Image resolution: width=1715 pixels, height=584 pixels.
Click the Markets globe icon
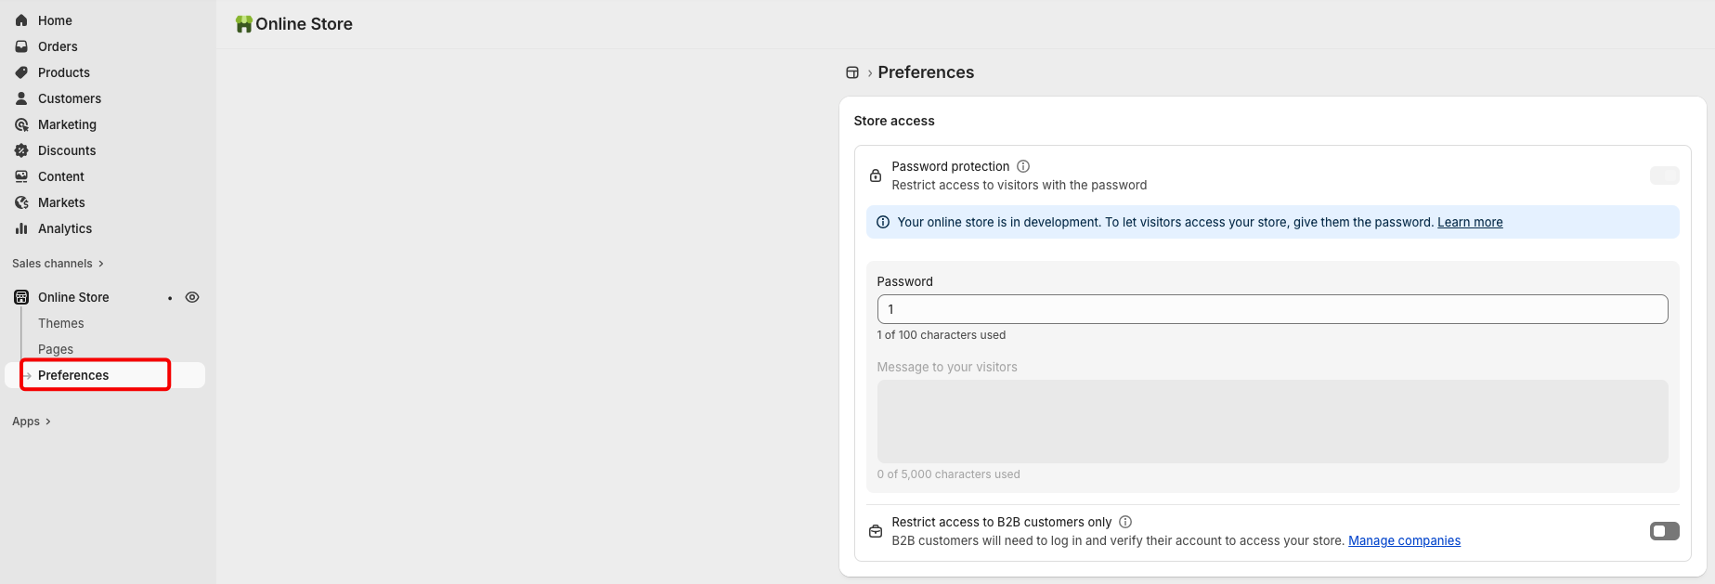coord(21,202)
